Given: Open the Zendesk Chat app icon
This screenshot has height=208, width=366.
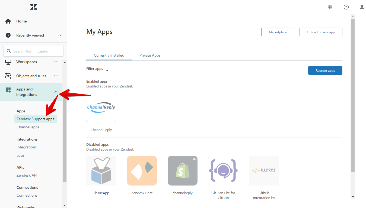Looking at the screenshot, I should (x=142, y=171).
